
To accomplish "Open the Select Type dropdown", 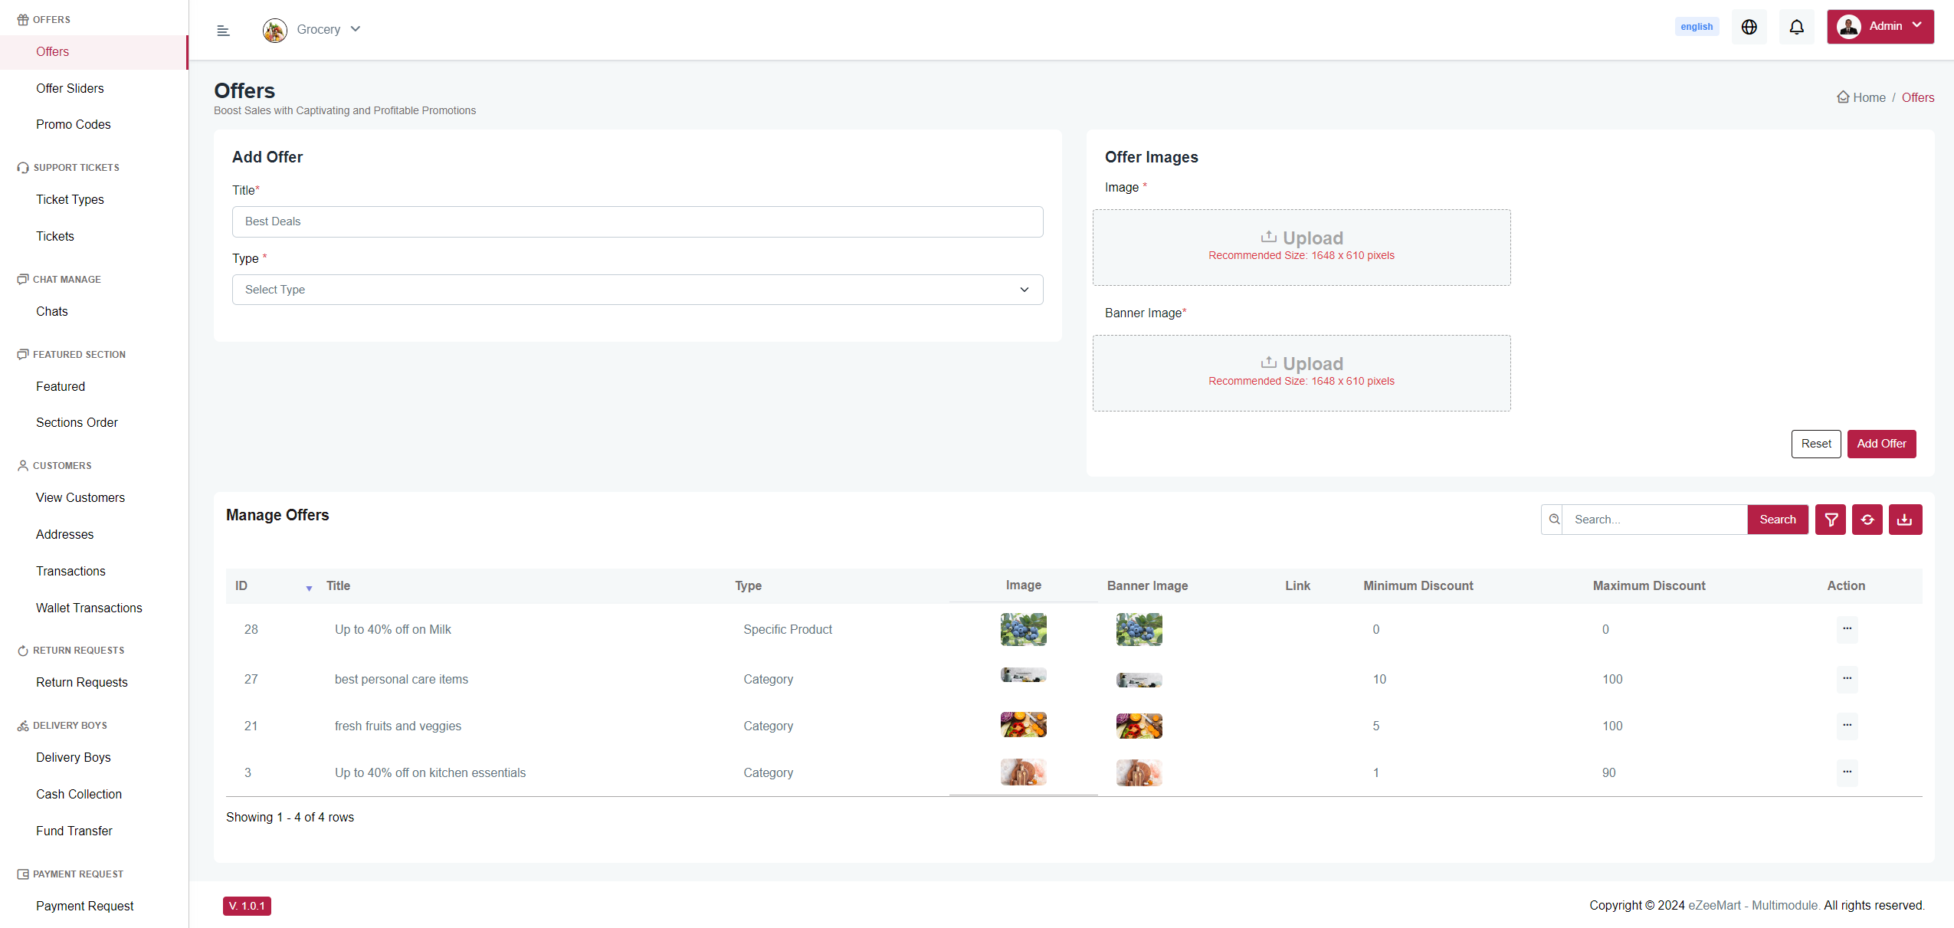I will (637, 290).
